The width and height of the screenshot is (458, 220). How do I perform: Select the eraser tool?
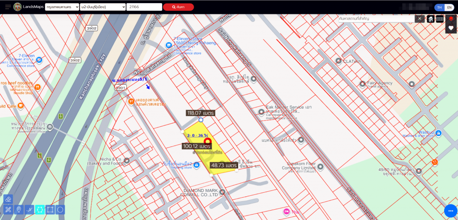point(8,199)
